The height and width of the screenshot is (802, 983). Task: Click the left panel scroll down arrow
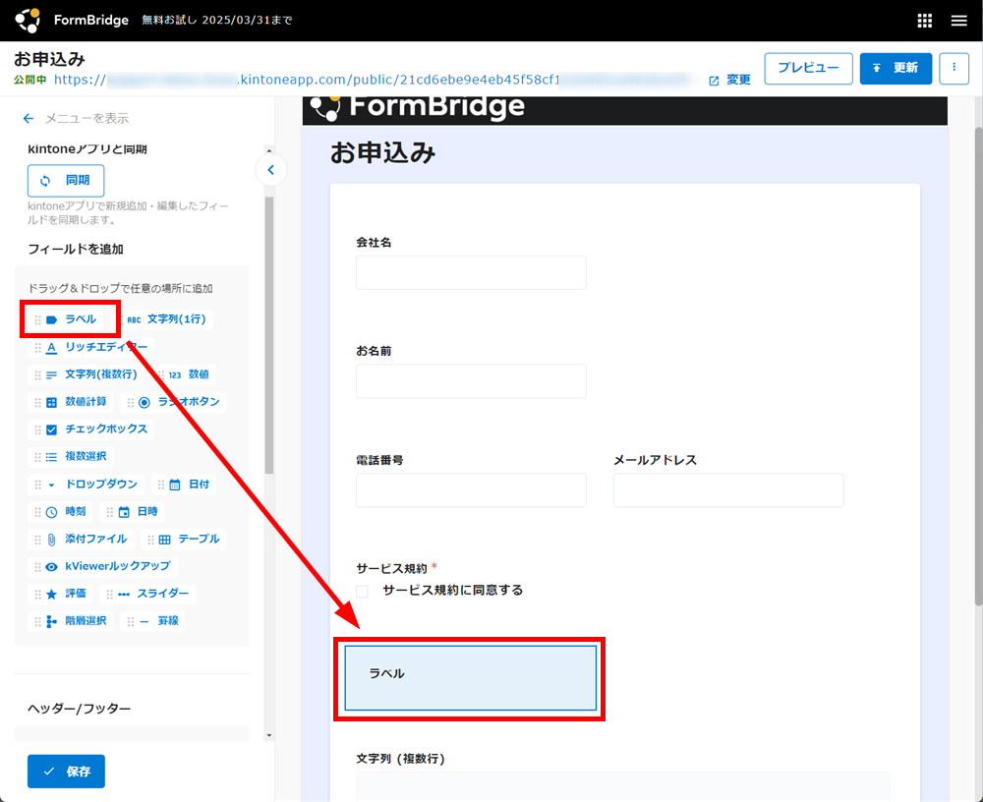point(269,735)
